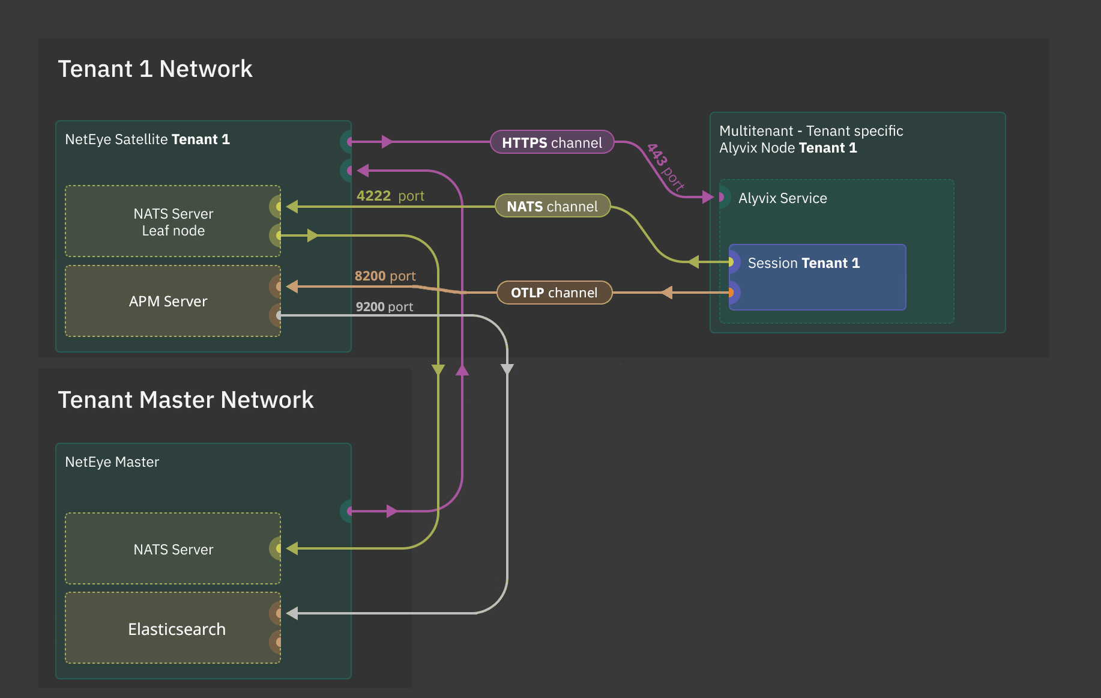Open the Alyvix Service item
The image size is (1101, 698).
[x=782, y=198]
